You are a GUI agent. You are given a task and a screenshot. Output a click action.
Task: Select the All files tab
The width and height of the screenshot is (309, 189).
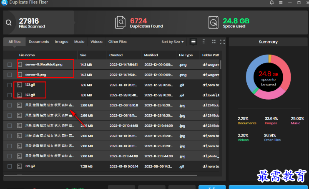click(14, 42)
